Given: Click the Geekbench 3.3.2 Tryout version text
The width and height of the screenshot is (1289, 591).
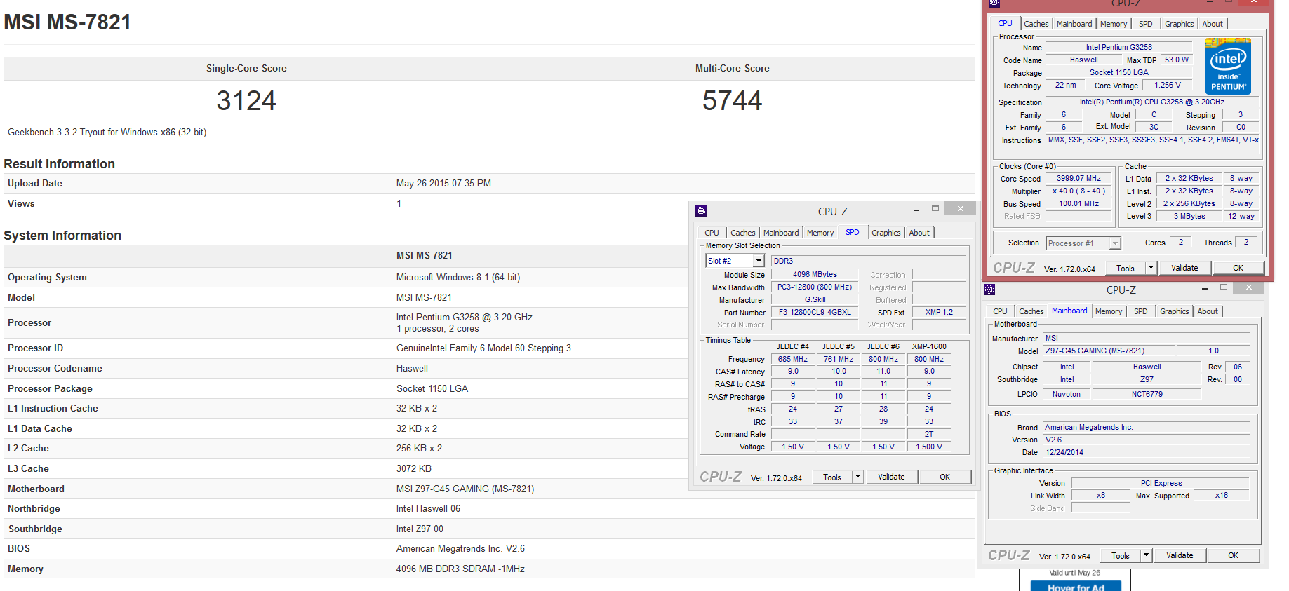Looking at the screenshot, I should pyautogui.click(x=107, y=133).
